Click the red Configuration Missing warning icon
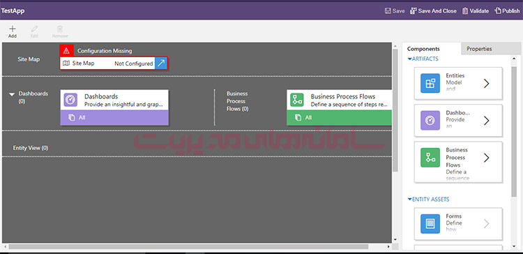523x254 pixels. [66, 51]
